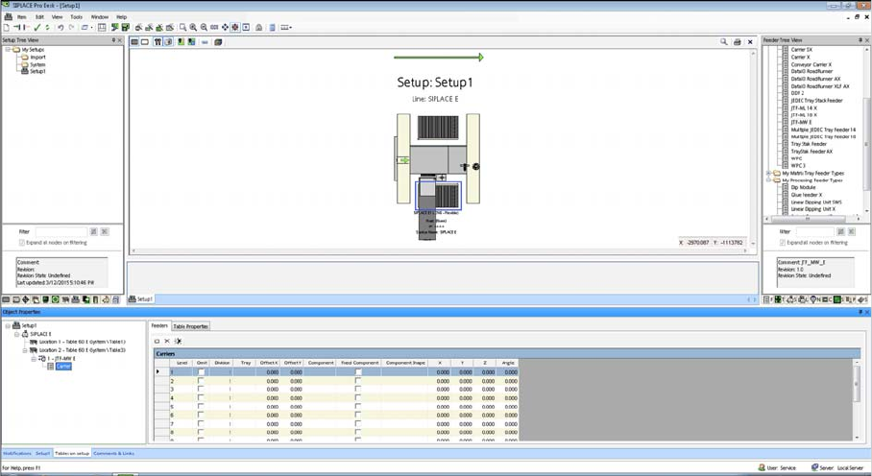This screenshot has width=872, height=476.
Task: Collapse the Location 2 - Table 60 E node
Action: click(26, 350)
